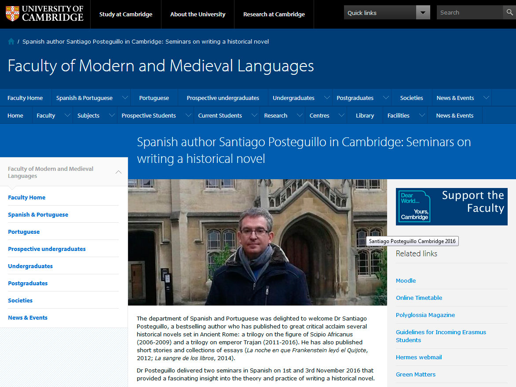Open News & Events in second navigation row

[x=455, y=116]
